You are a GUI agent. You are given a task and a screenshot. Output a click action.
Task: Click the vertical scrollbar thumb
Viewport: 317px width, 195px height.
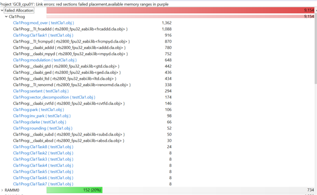coord(316,46)
